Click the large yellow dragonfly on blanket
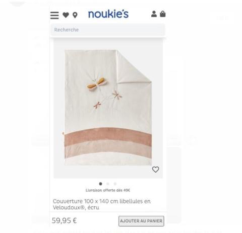Screen dimensions: 242x233 (x=97, y=84)
